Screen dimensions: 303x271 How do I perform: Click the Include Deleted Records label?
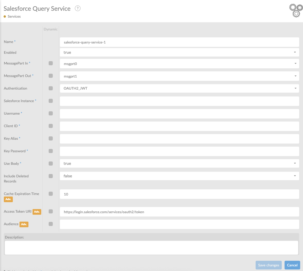(16, 179)
